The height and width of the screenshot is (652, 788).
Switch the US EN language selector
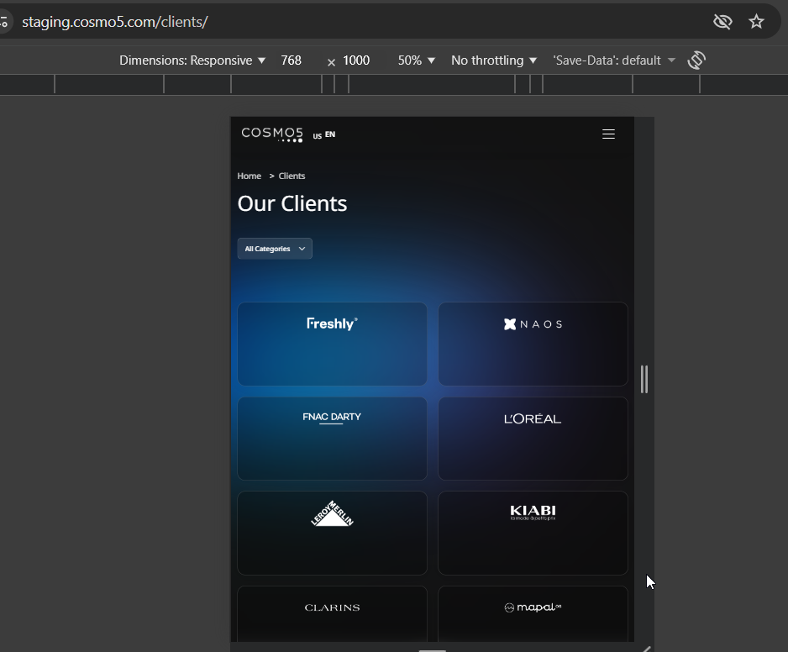(324, 134)
